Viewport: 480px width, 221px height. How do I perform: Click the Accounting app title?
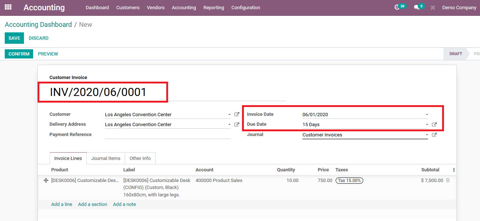tap(44, 7)
